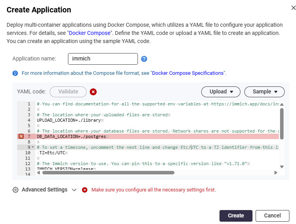Close the Create Application dialog
Image resolution: width=296 pixels, height=224 pixels.
[293, 8]
